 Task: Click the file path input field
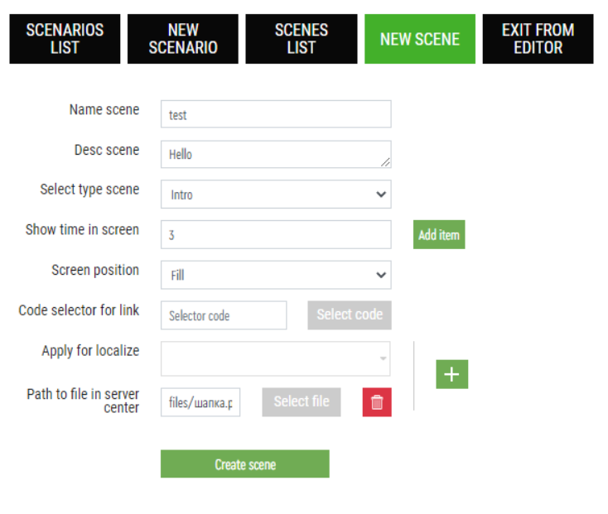click(200, 402)
